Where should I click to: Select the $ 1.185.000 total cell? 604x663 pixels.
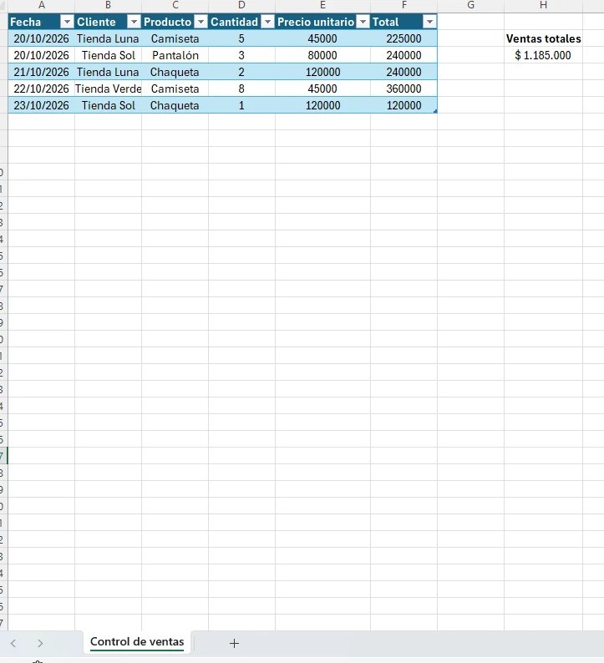(544, 55)
